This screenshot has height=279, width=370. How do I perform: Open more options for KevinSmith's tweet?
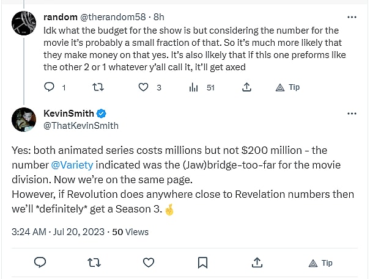point(352,114)
